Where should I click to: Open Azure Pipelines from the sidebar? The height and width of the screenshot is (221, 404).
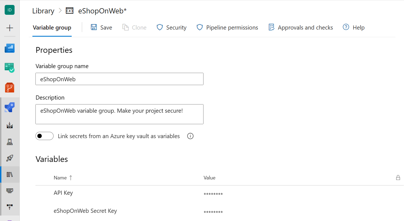[x=10, y=107]
